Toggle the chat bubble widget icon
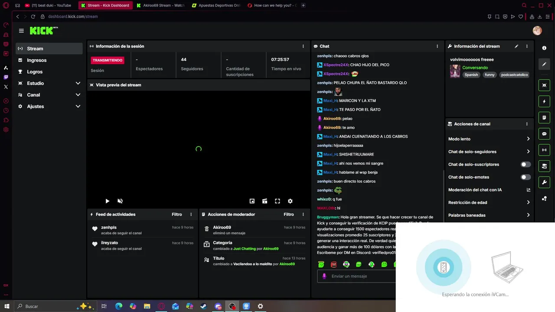This screenshot has width=555, height=312. (x=544, y=134)
